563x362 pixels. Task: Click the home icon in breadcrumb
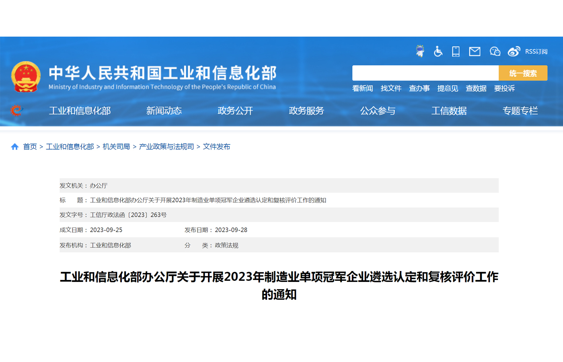pos(15,147)
